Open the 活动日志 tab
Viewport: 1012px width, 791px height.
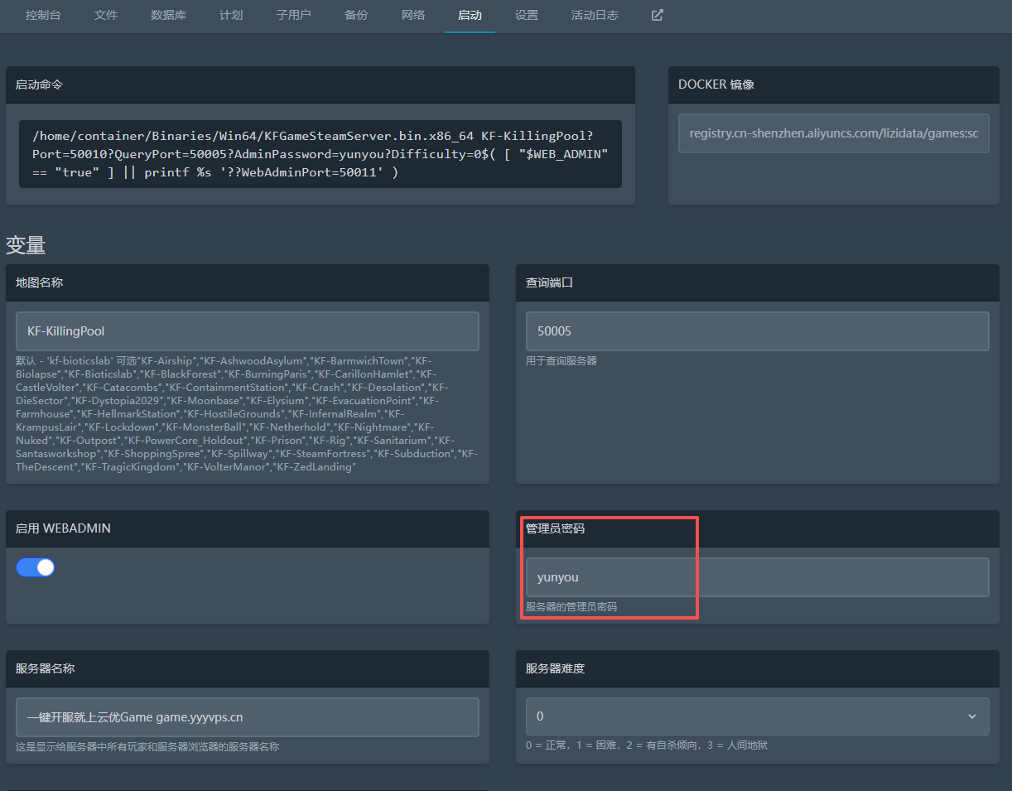pos(595,15)
